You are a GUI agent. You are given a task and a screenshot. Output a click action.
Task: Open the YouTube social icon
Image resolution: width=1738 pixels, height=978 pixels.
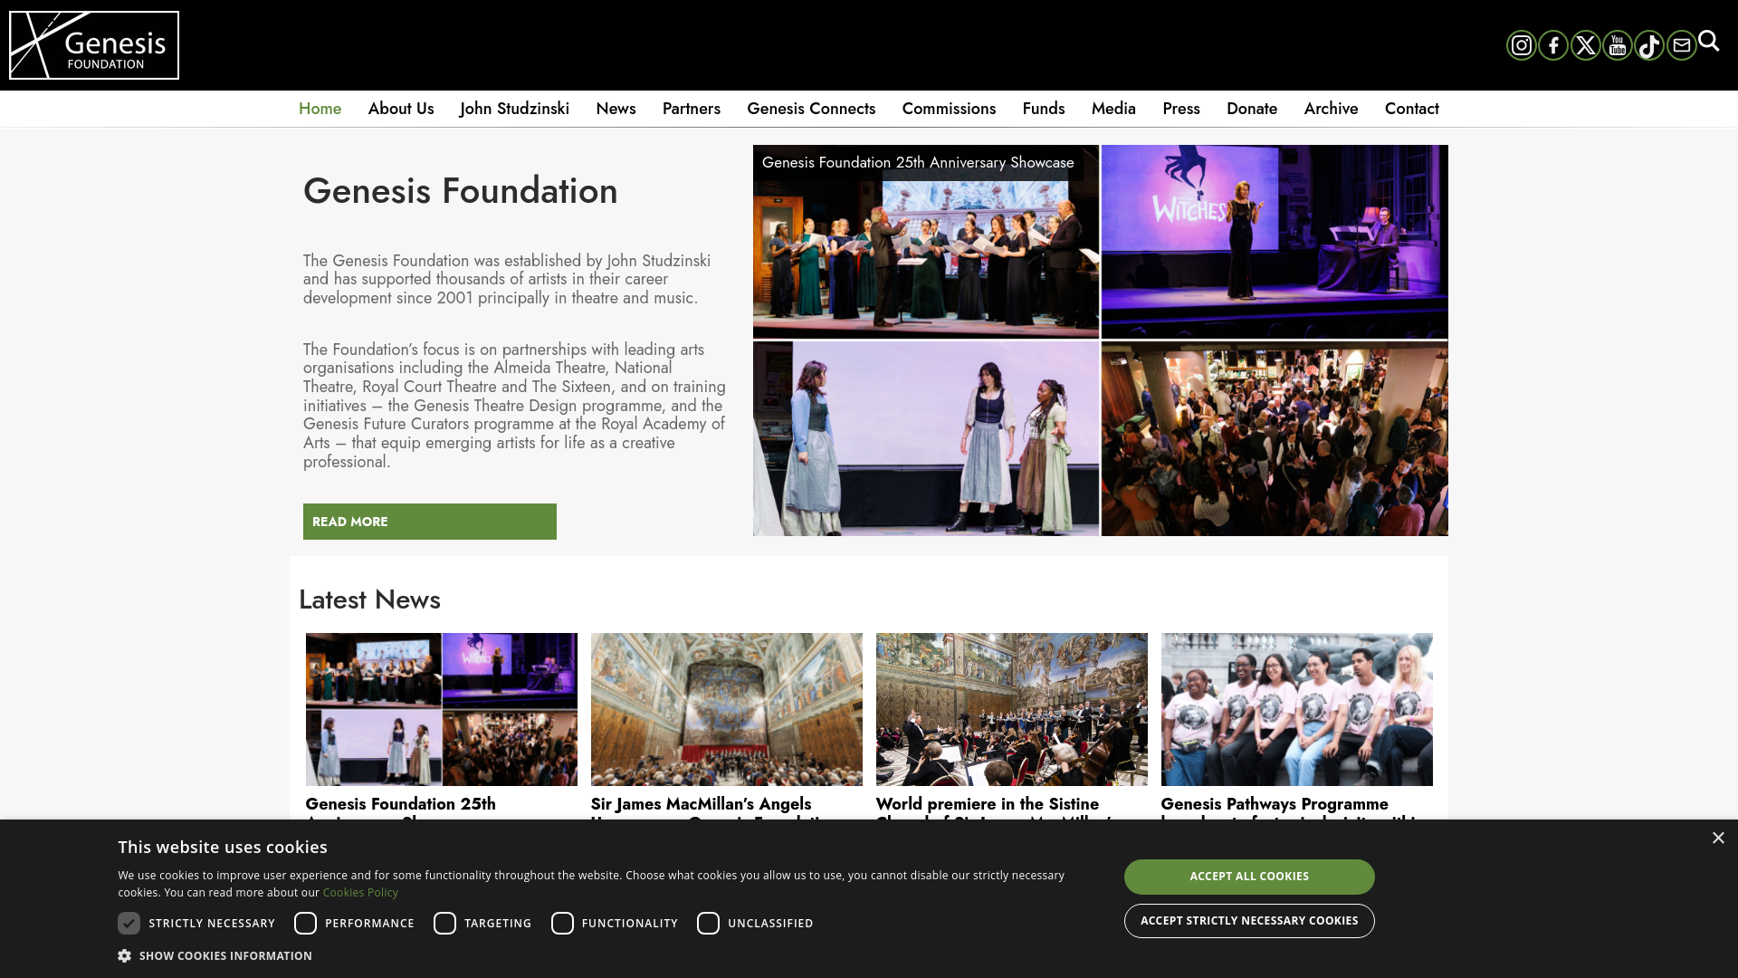click(1618, 45)
